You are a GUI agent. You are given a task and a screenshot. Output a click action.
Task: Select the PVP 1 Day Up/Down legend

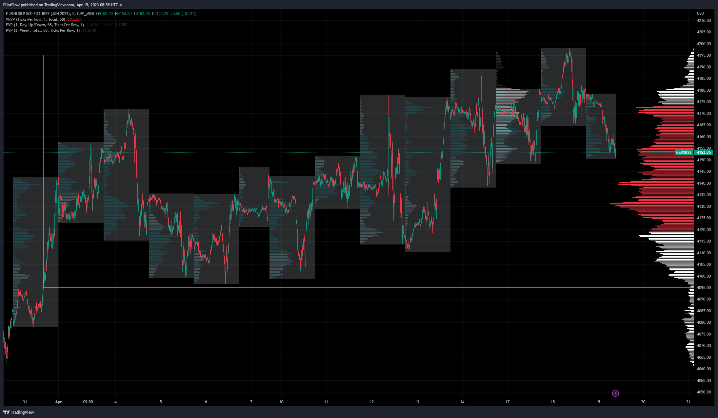click(45, 25)
